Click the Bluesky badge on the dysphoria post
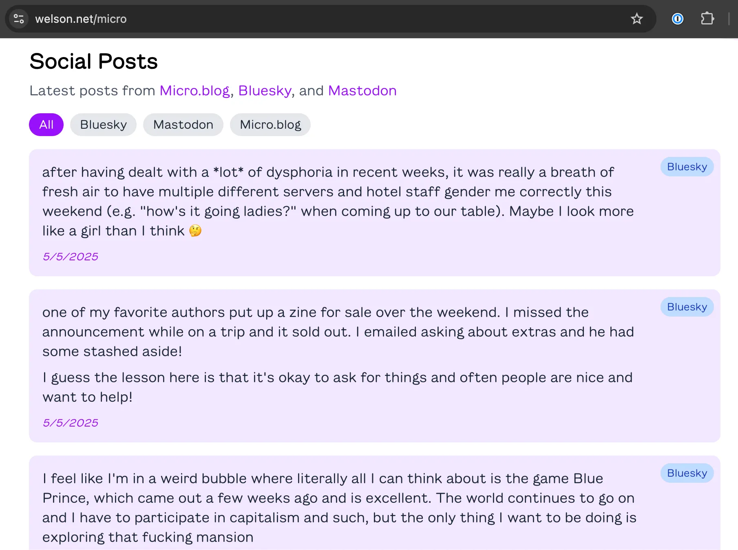Viewport: 738px width, 550px height. pyautogui.click(x=687, y=167)
